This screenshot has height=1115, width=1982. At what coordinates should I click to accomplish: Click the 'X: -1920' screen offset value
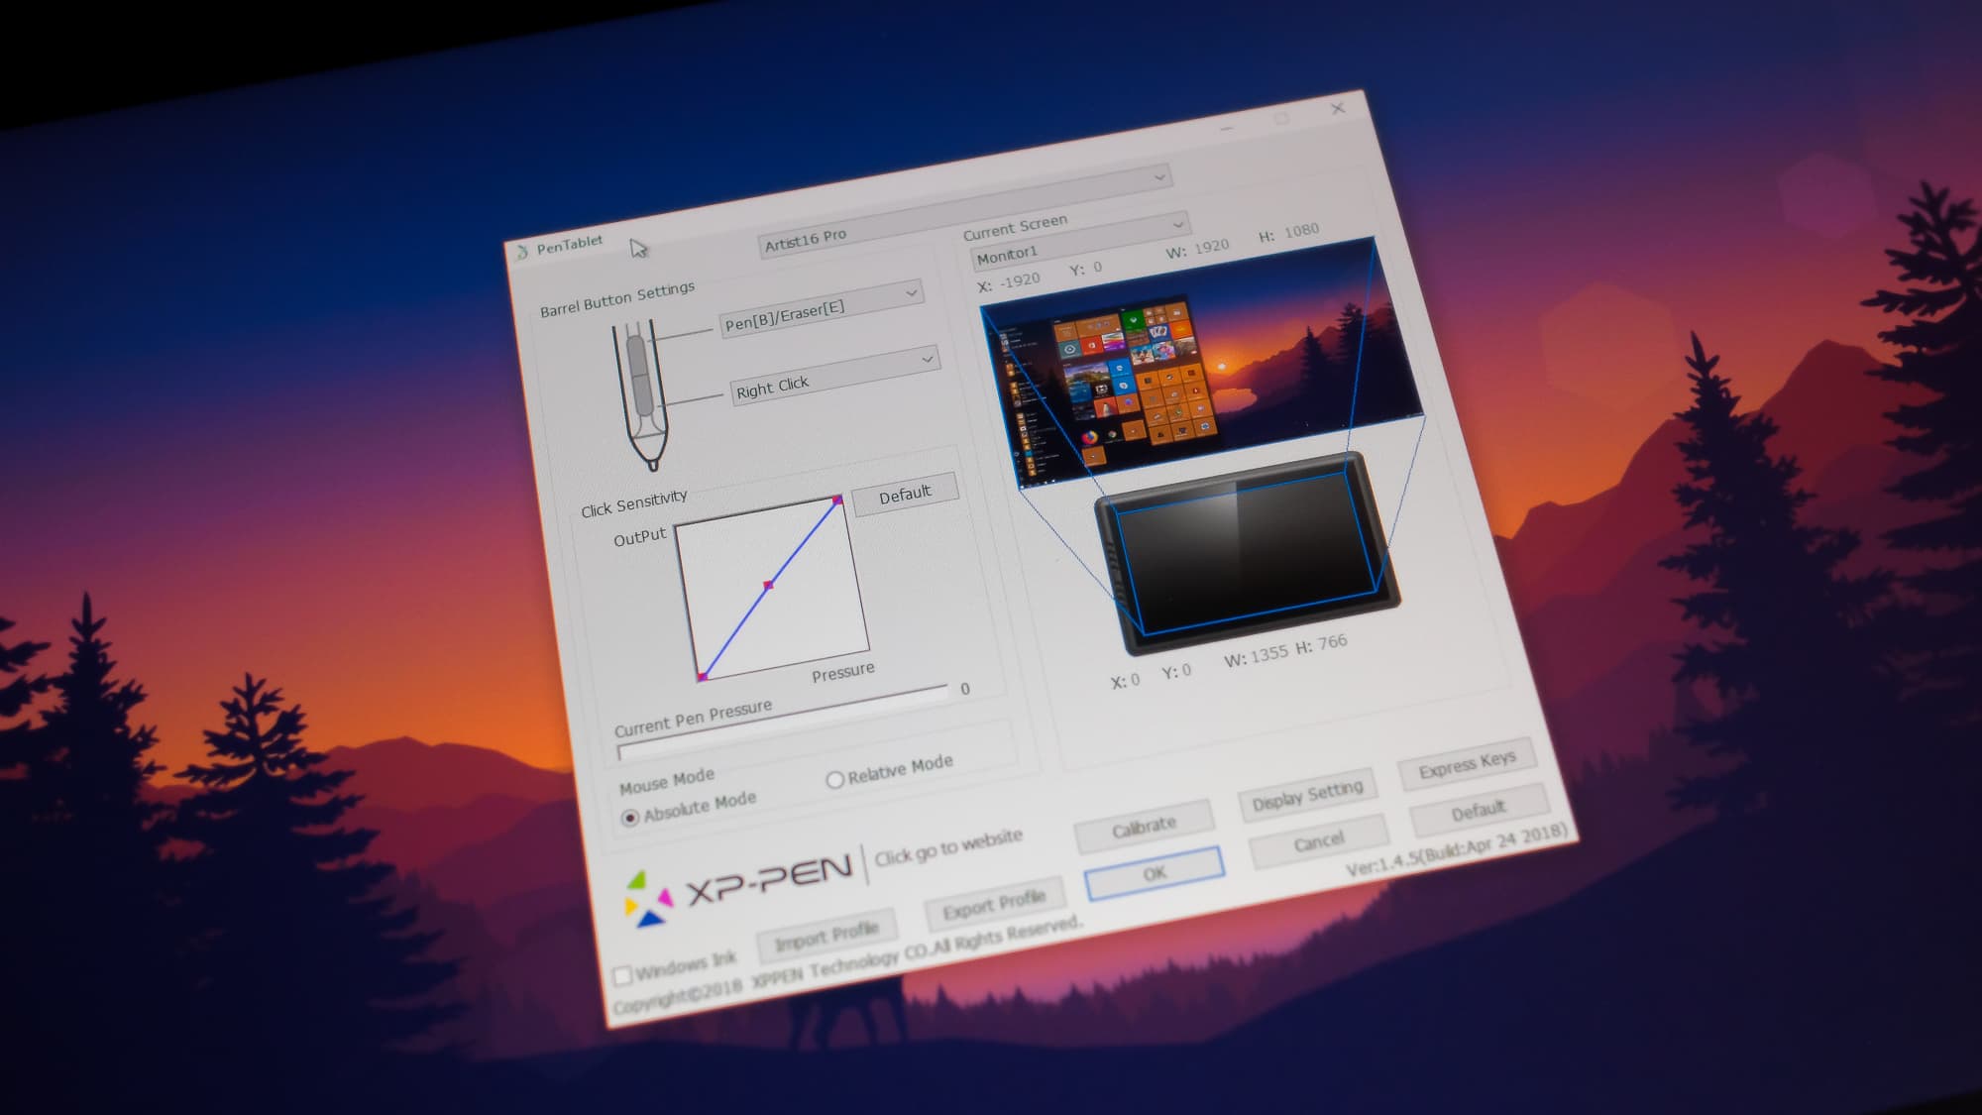1009,282
